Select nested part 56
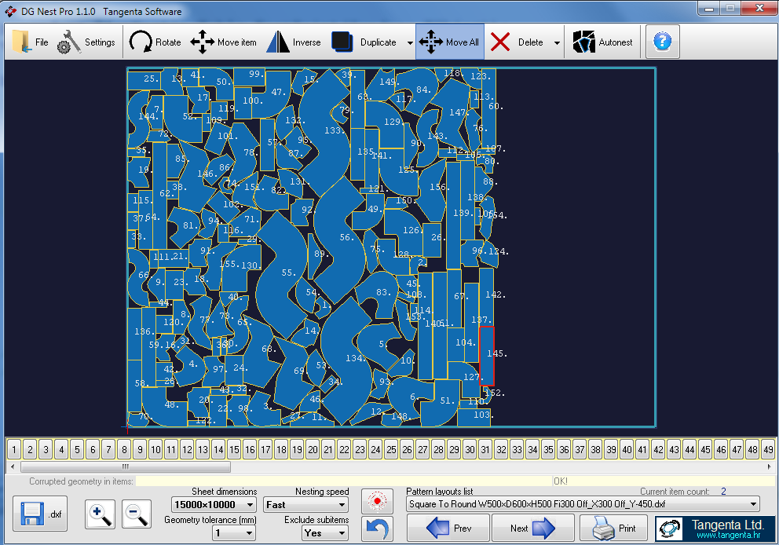Image resolution: width=779 pixels, height=545 pixels. pos(338,239)
